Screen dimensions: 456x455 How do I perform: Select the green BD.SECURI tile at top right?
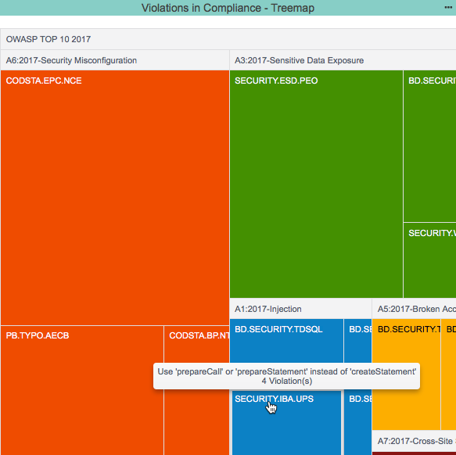coord(430,146)
